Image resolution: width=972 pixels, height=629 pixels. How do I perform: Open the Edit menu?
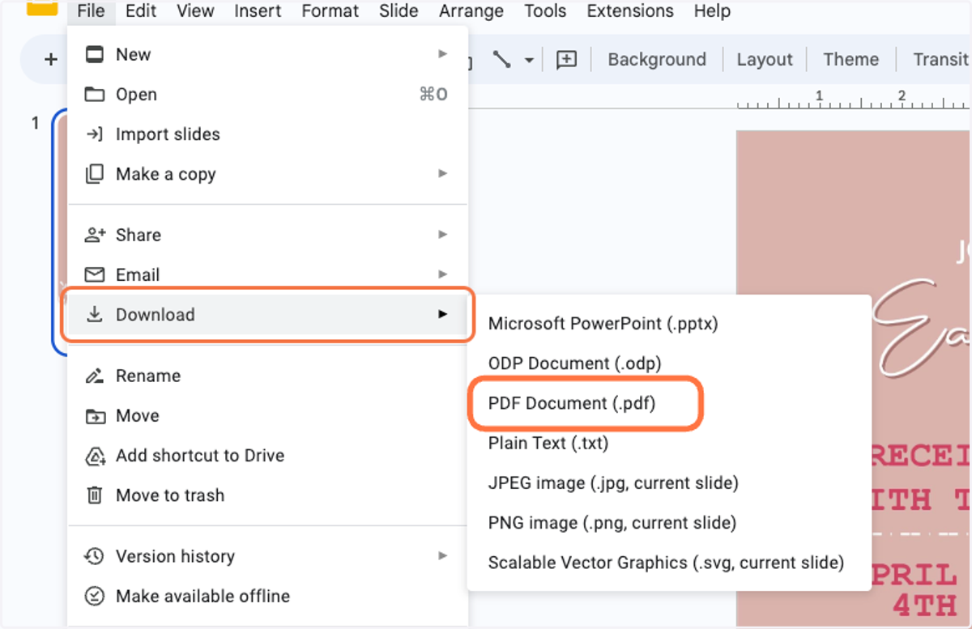coord(141,11)
